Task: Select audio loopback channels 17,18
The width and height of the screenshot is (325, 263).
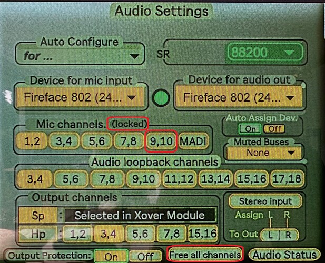Action: [x=287, y=179]
